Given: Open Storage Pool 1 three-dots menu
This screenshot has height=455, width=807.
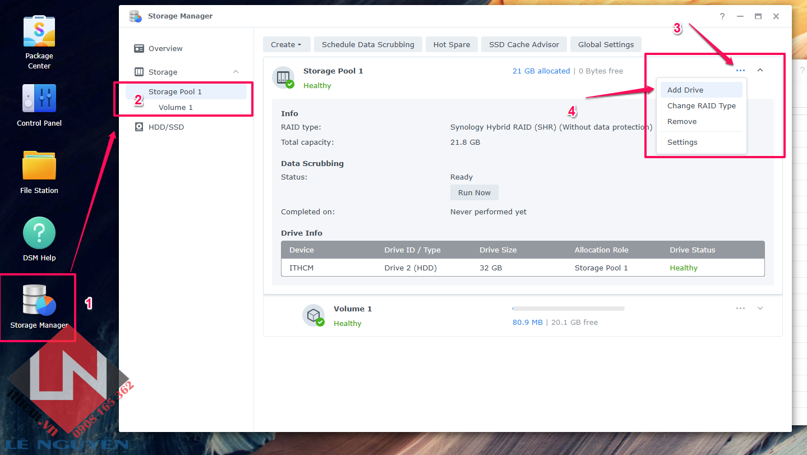Looking at the screenshot, I should click(x=741, y=71).
